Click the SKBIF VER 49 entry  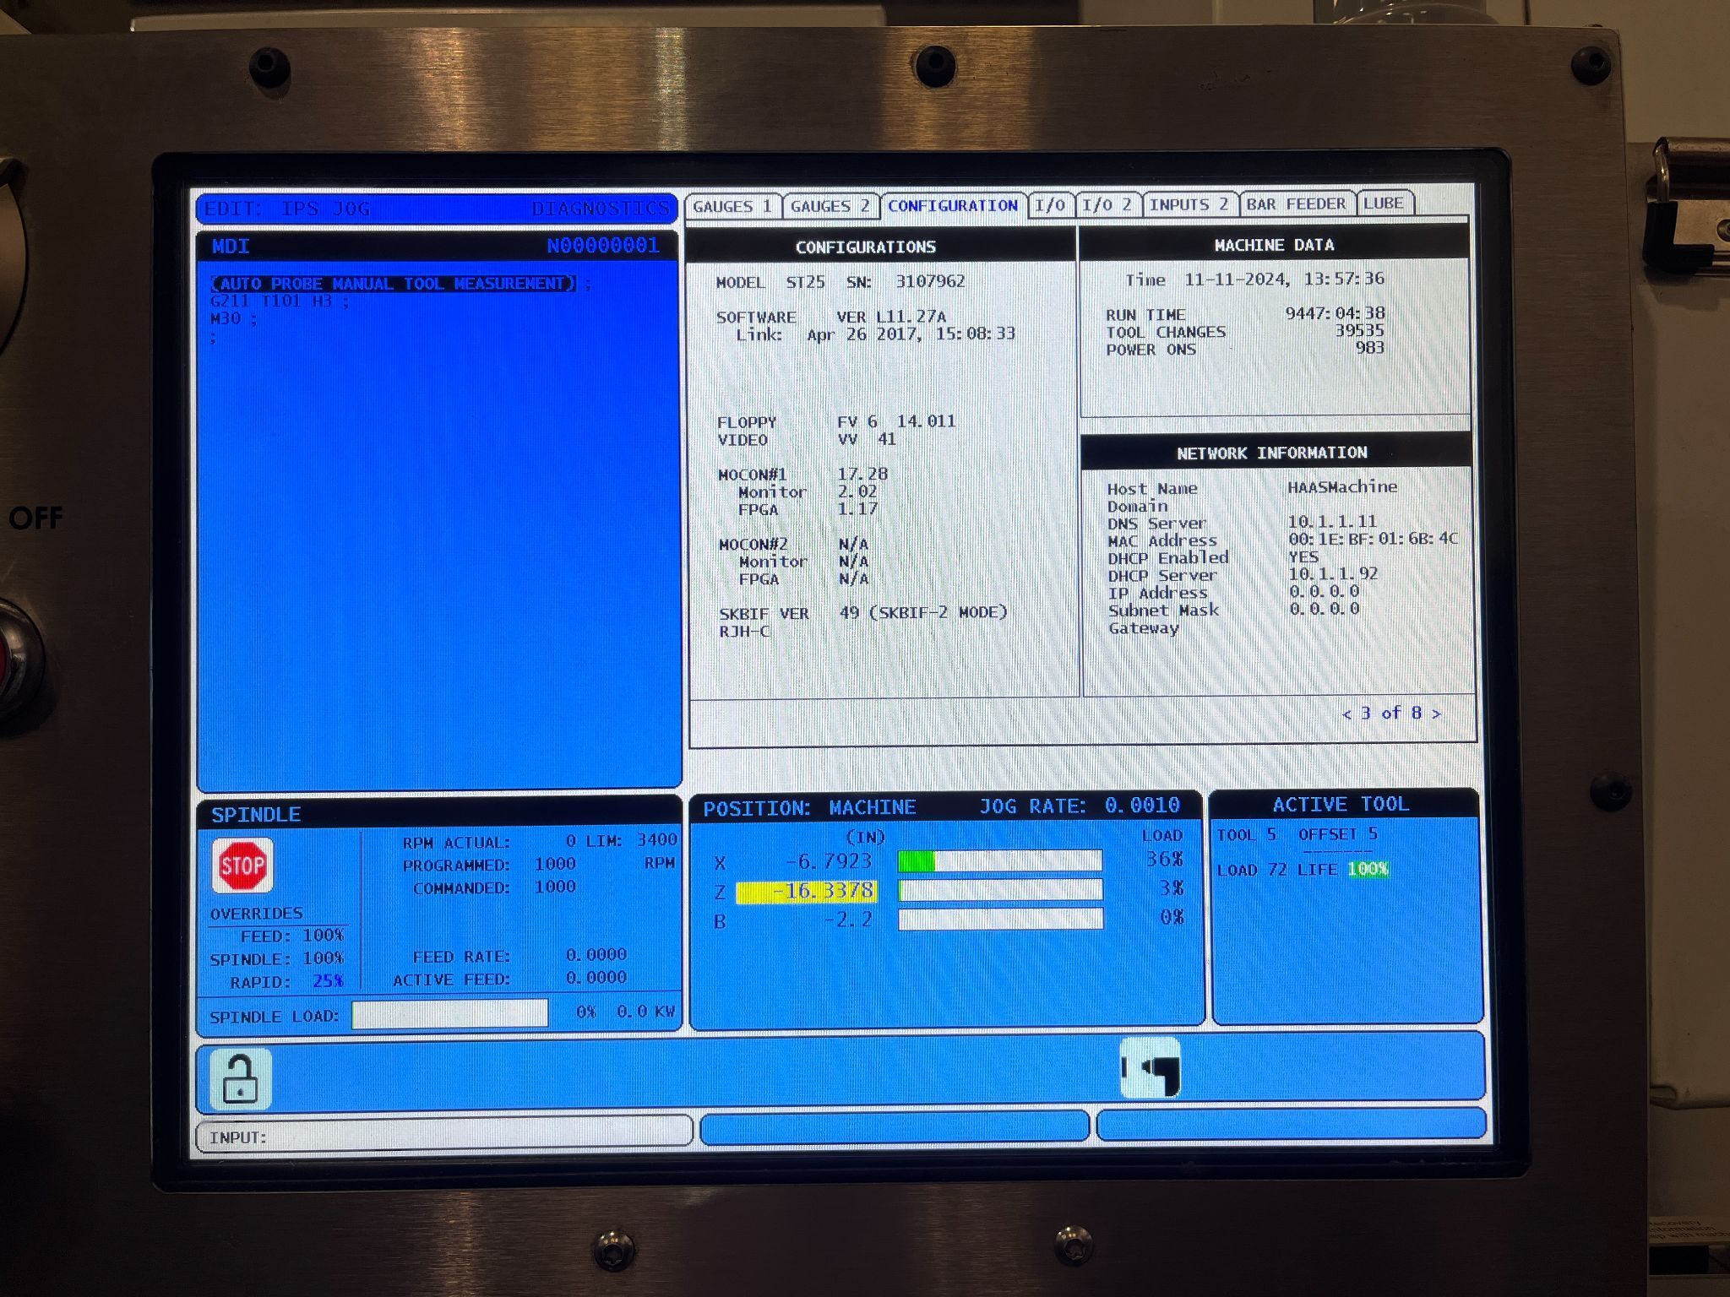pyautogui.click(x=863, y=613)
